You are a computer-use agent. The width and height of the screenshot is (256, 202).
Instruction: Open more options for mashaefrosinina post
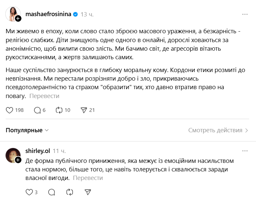click(x=245, y=14)
